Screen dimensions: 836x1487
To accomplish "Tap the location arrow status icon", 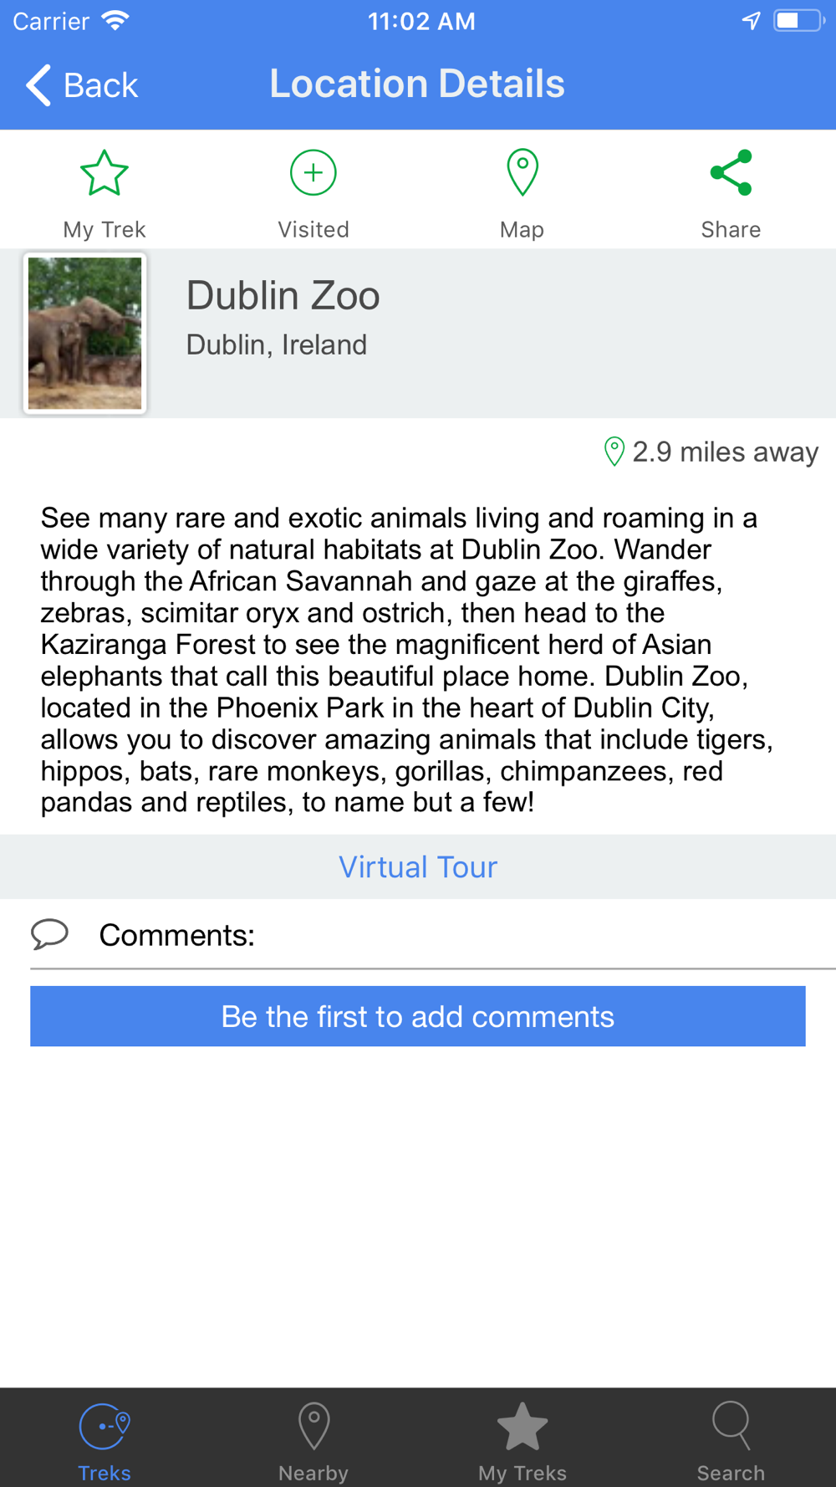I will pos(751,21).
